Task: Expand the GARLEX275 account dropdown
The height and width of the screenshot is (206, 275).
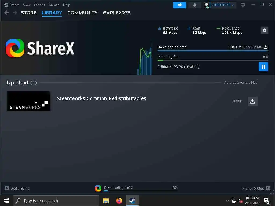Action: 223,5
